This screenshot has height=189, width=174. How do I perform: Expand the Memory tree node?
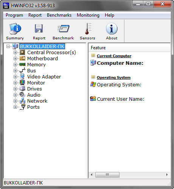pos(15,64)
